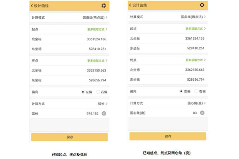Clear the 弧长 value 974.152
Viewport: 239px width, 159px height.
pos(104,113)
